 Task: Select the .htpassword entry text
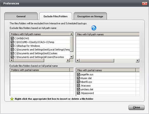coord(87,93)
